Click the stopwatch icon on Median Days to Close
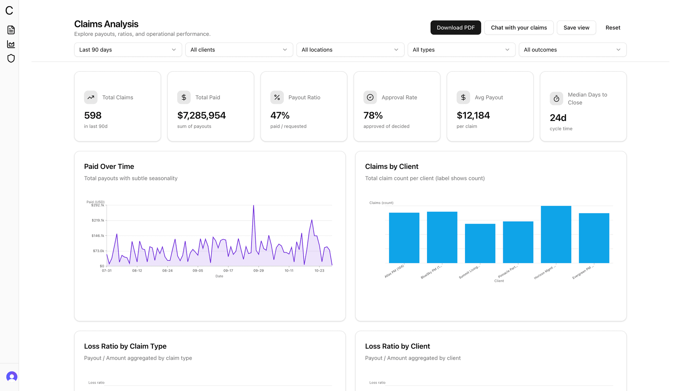Screen dimensions: 682x391 [556, 99]
